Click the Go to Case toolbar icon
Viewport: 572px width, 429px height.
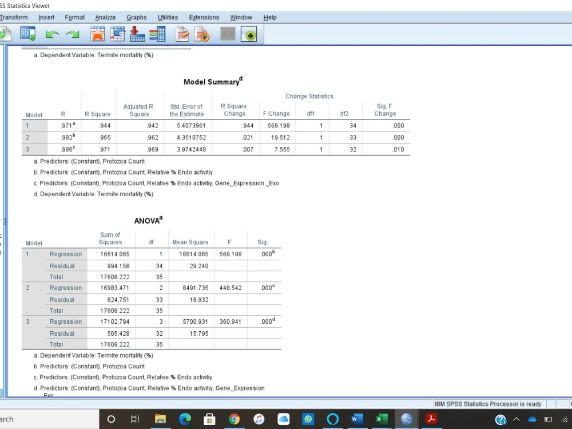117,34
